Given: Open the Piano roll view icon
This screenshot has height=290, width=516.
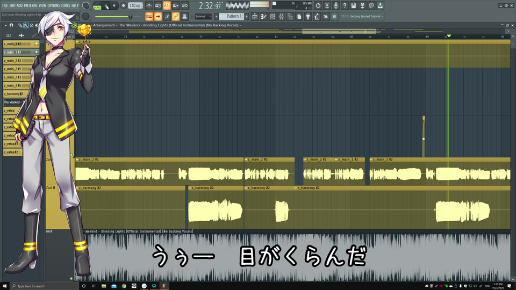Looking at the screenshot, I should point(263,17).
